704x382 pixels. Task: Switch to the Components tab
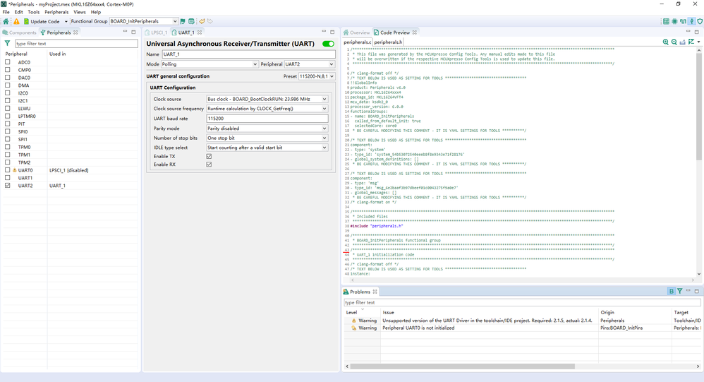tap(19, 32)
